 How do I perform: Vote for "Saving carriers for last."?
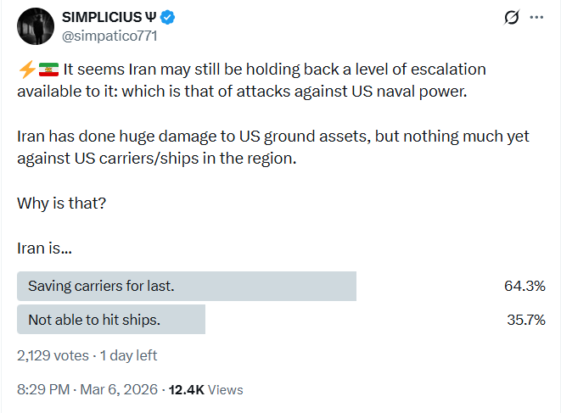pyautogui.click(x=187, y=286)
